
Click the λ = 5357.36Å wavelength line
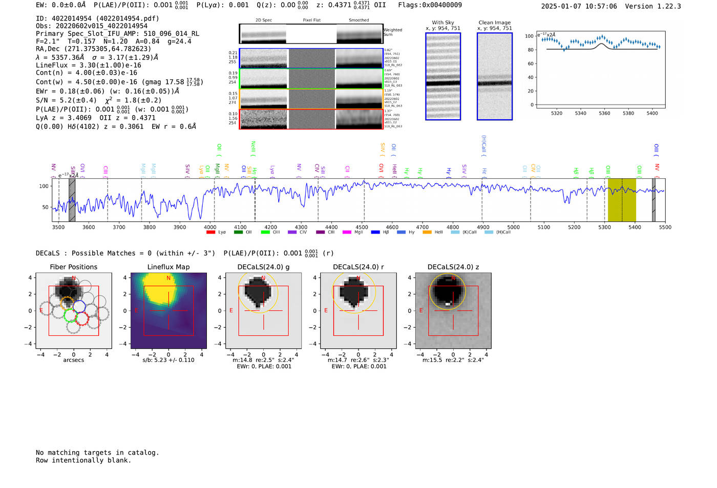pyautogui.click(x=97, y=57)
